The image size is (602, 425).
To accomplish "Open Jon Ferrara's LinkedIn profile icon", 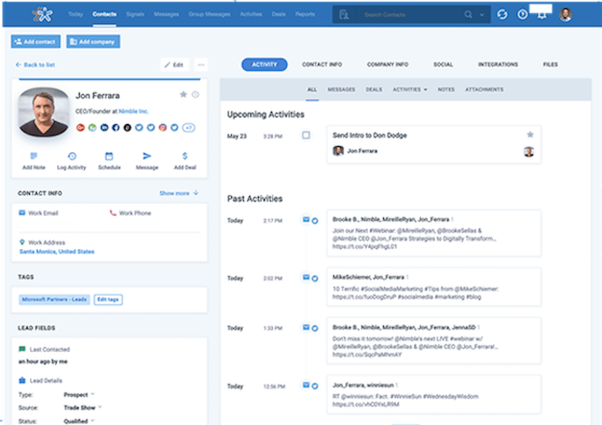I will point(104,127).
